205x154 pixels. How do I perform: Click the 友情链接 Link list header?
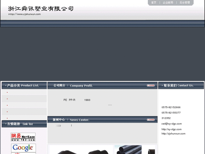(24, 124)
